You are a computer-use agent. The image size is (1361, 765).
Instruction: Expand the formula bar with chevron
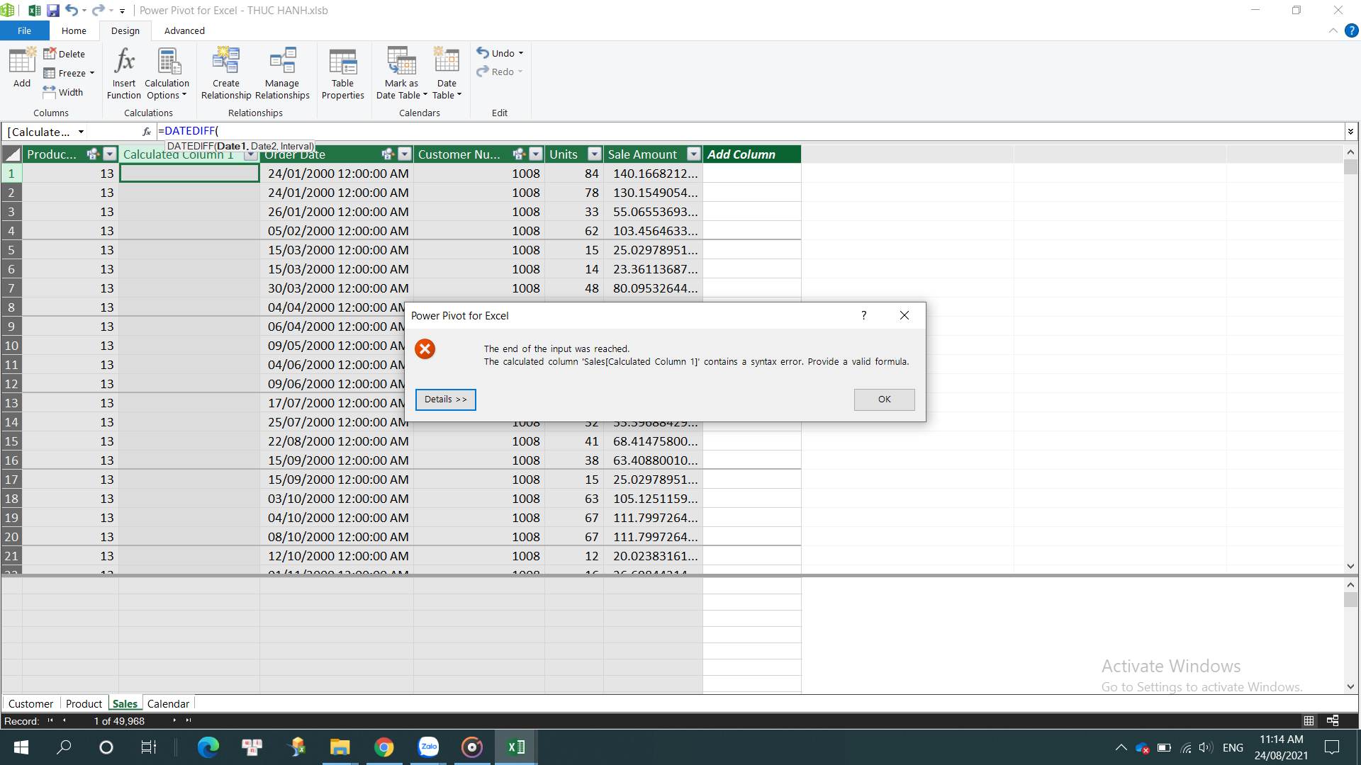(x=1350, y=131)
